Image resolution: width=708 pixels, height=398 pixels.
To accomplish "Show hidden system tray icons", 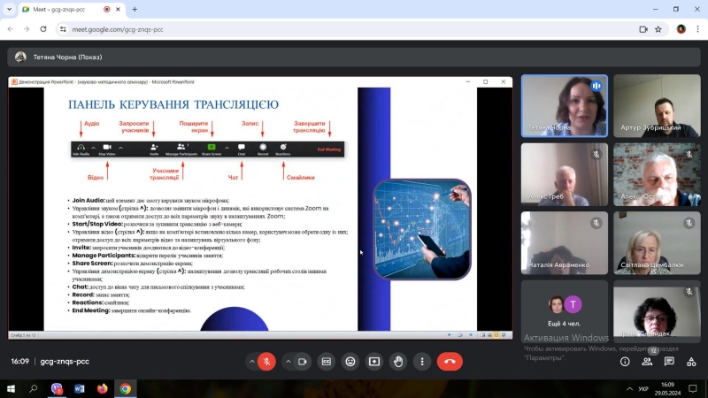I will pos(629,388).
